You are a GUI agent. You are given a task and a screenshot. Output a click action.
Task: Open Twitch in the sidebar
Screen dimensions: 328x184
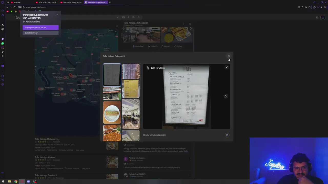3,39
